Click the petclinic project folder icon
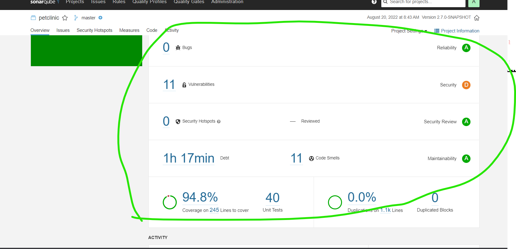Viewport: 516px width, 249px height. tap(33, 18)
